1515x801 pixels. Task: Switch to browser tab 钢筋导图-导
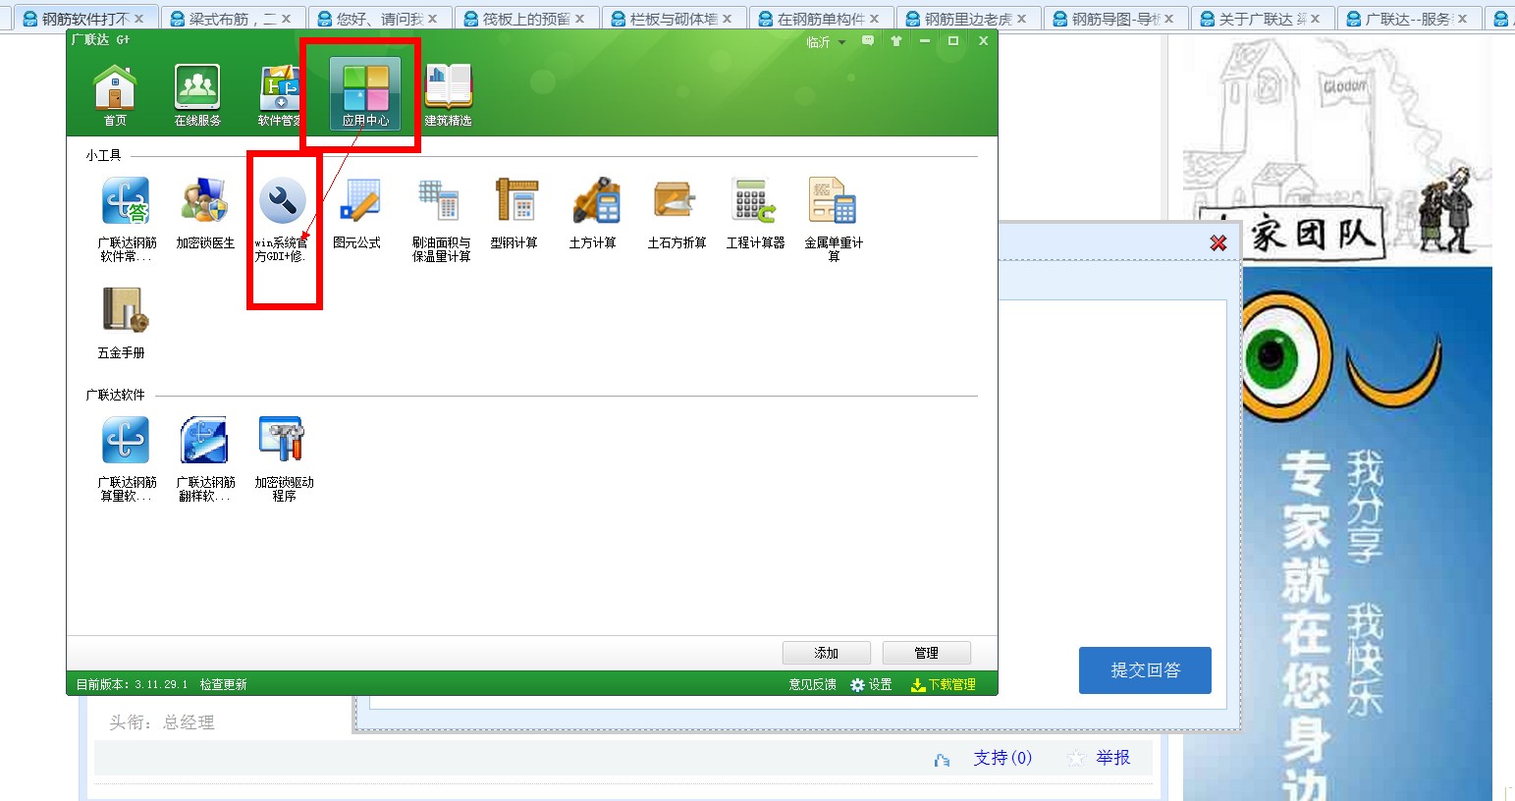pyautogui.click(x=1115, y=19)
